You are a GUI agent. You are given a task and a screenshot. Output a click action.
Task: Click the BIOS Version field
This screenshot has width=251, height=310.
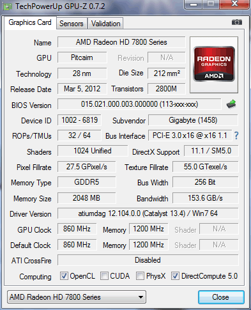pos(139,104)
